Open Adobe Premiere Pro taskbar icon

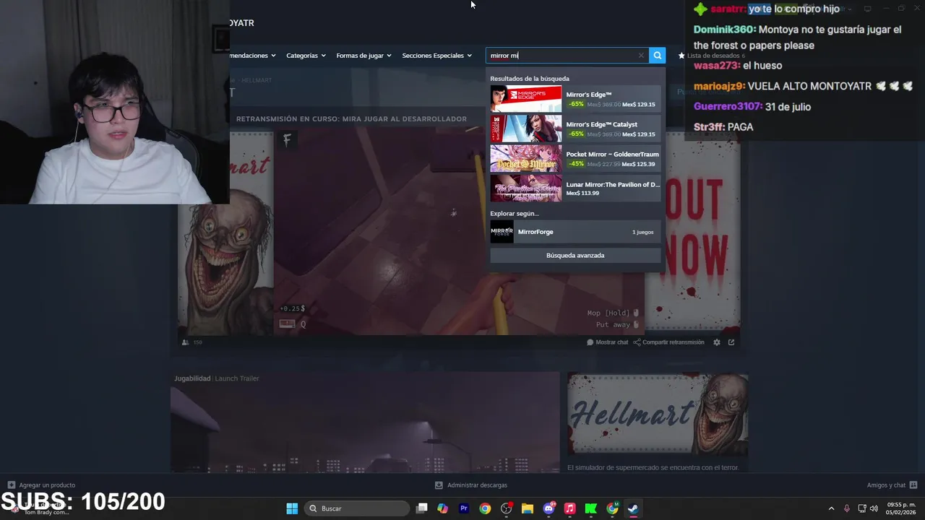pos(464,508)
